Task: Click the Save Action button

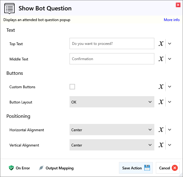Action: pyautogui.click(x=136, y=168)
